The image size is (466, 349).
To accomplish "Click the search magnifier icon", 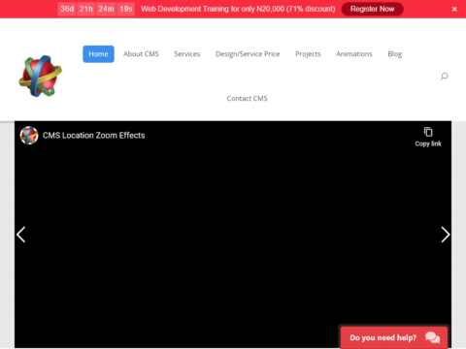I will tap(444, 77).
